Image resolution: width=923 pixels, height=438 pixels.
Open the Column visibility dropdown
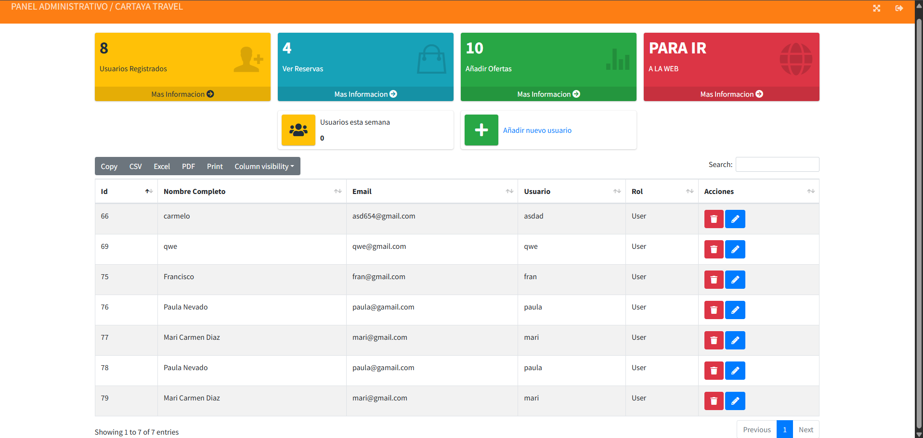click(264, 167)
